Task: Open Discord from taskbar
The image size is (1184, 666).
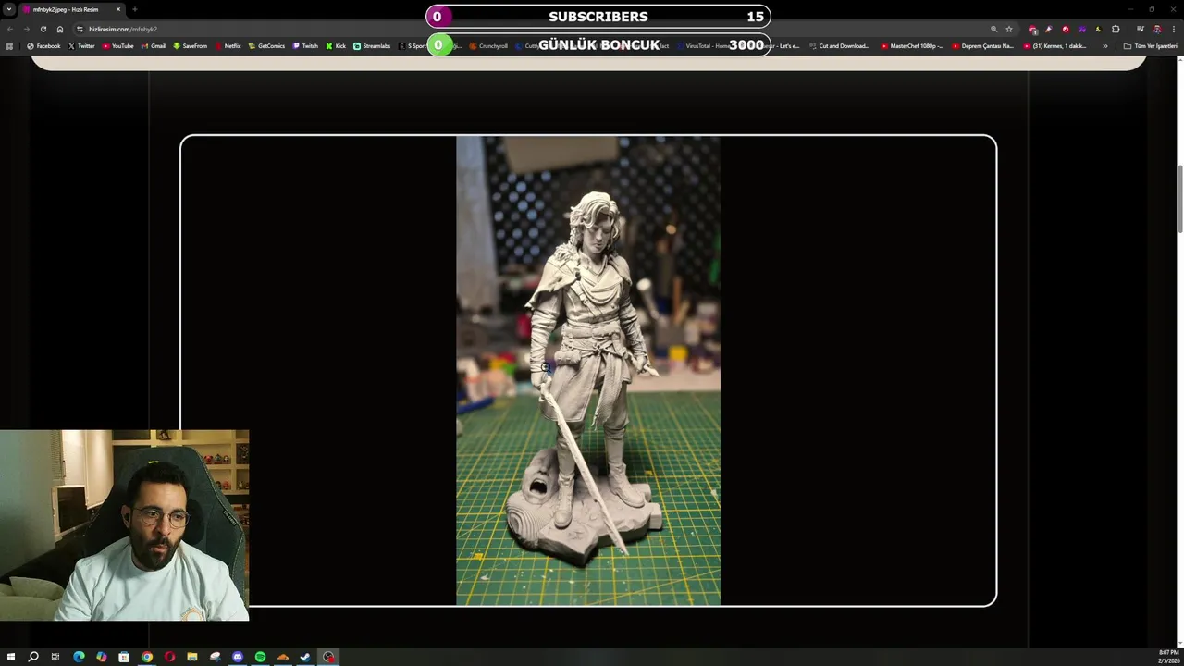Action: 237,657
